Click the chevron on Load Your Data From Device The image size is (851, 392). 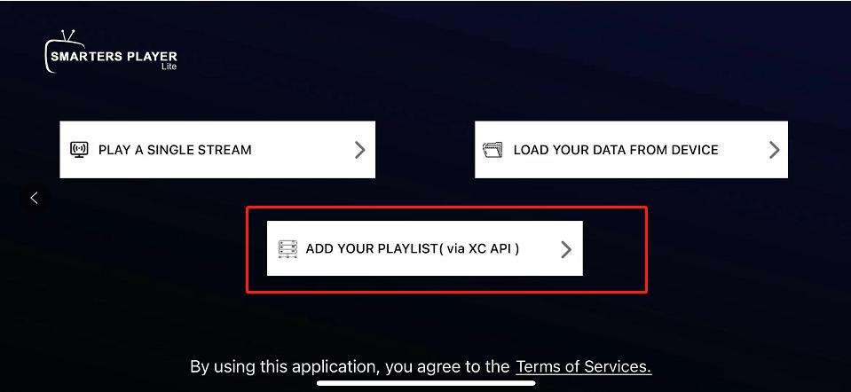point(774,150)
